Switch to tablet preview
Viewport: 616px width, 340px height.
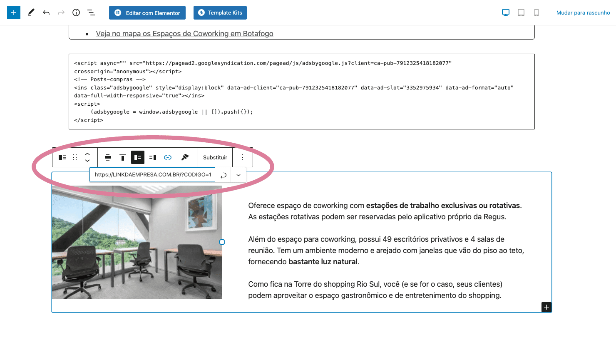(x=521, y=12)
